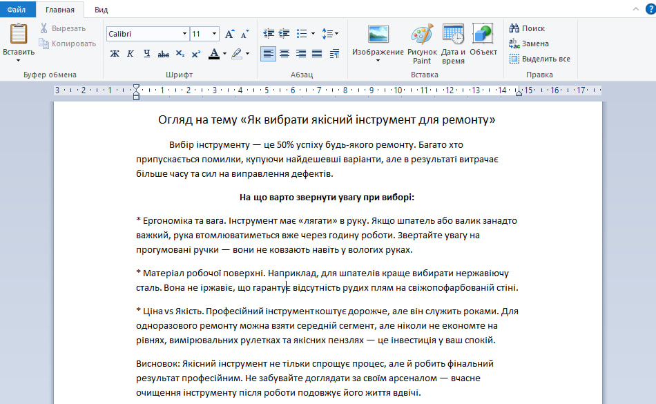Open Замена replace tool
This screenshot has height=404, width=656.
pos(529,44)
